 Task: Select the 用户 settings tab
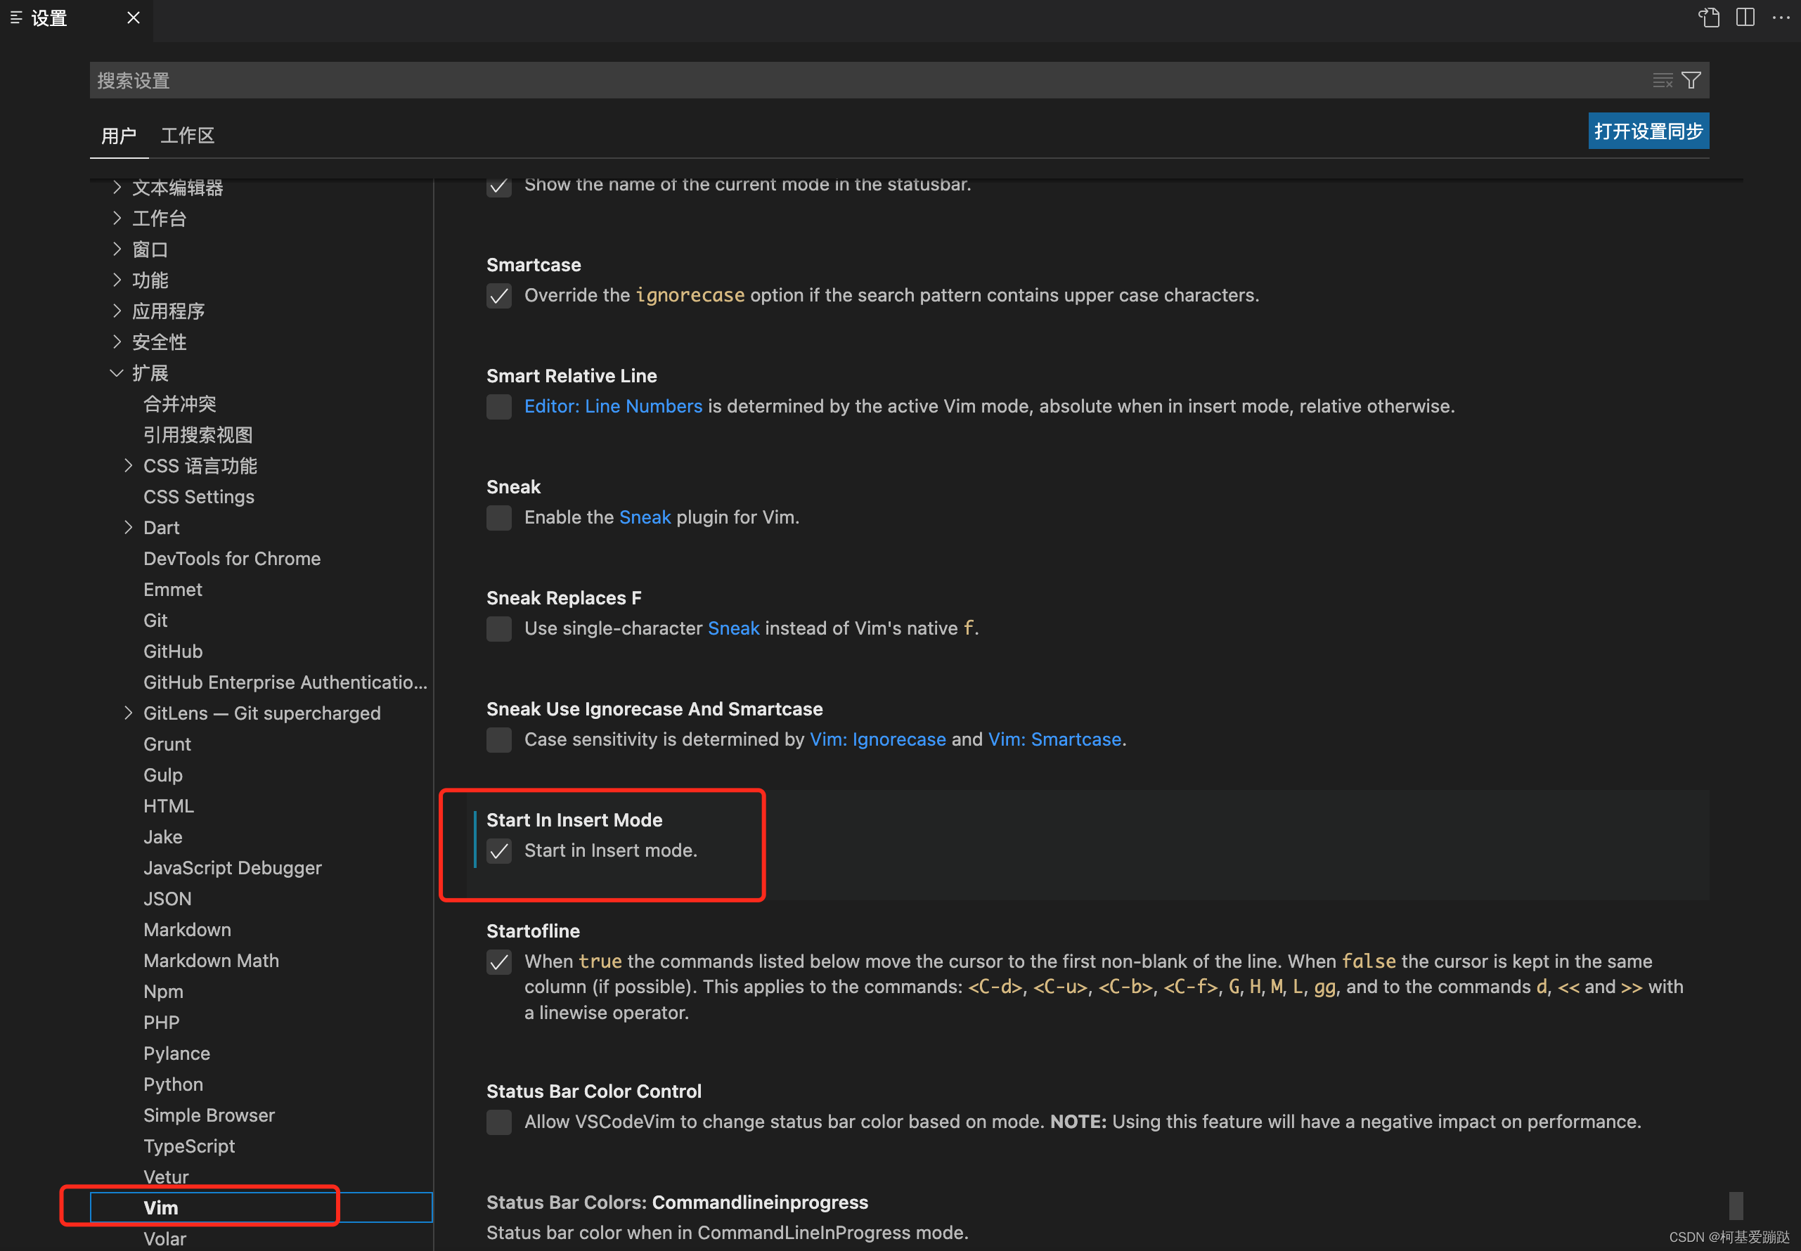[x=118, y=136]
